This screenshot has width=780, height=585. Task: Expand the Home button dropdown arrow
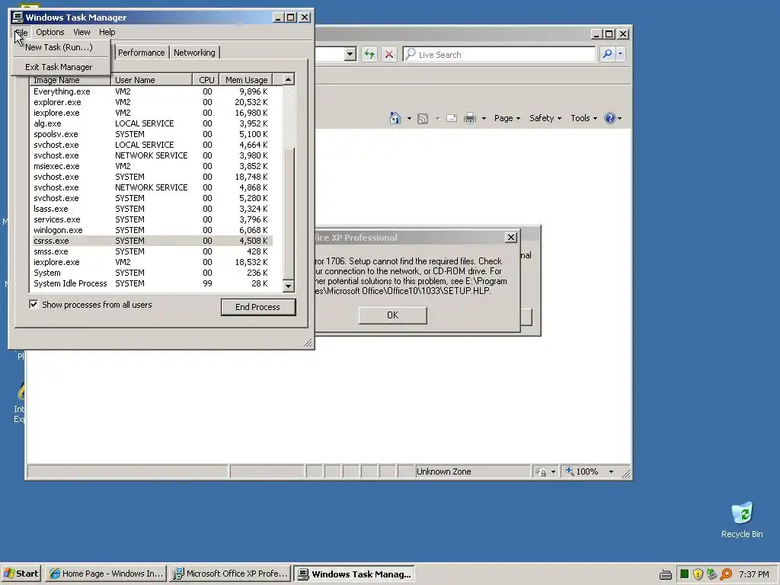pos(409,118)
